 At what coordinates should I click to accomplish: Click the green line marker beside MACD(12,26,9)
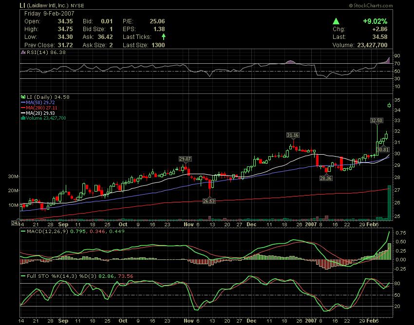coord(23,232)
